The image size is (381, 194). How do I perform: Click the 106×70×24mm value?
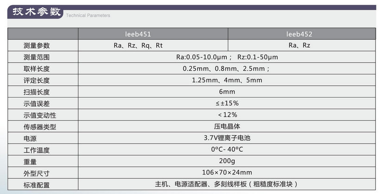(227, 172)
